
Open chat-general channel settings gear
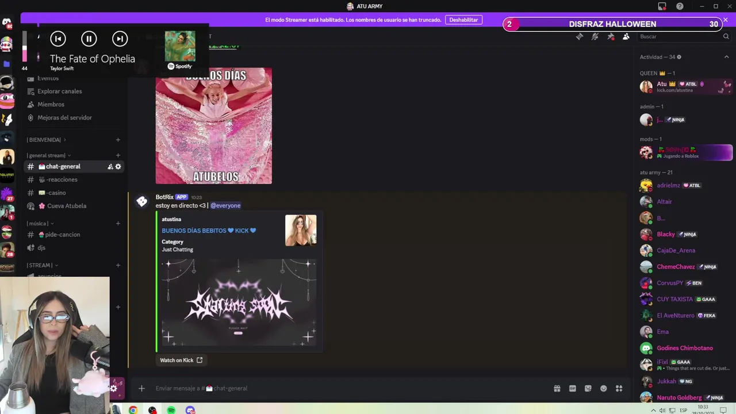[x=118, y=167]
